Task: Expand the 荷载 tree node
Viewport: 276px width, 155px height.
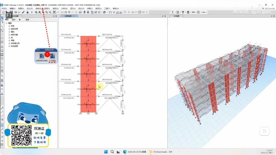Action: coord(9,40)
